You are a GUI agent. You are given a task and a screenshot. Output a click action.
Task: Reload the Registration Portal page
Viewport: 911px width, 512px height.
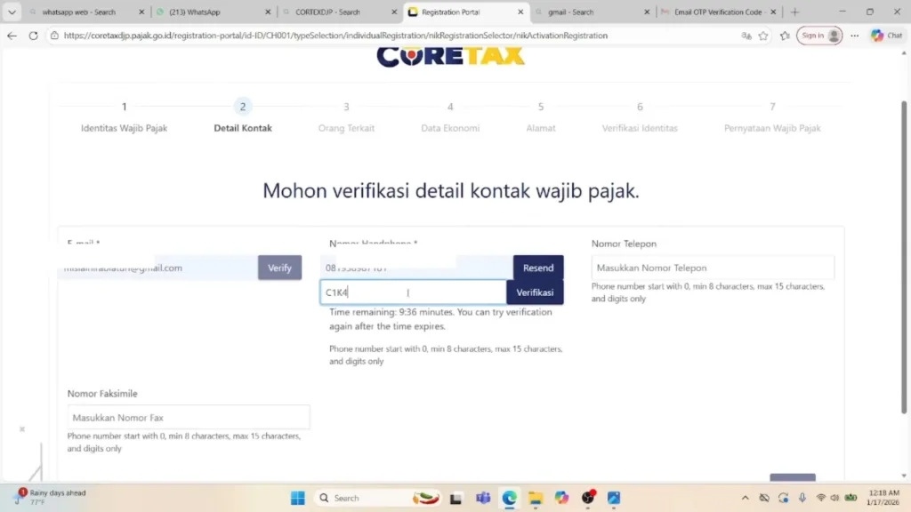[x=34, y=36]
